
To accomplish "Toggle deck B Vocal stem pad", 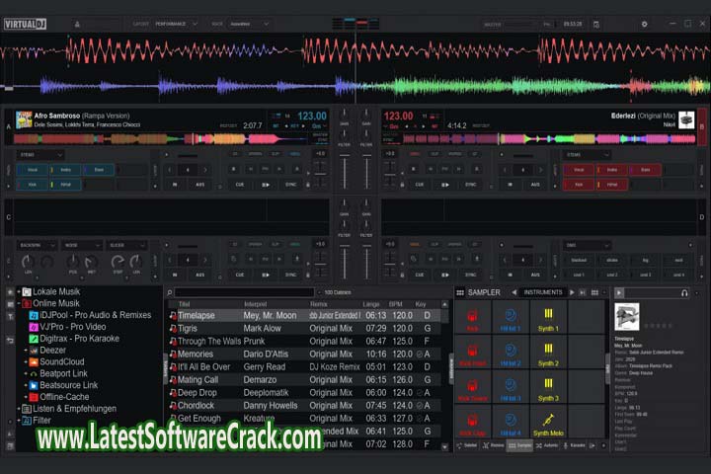I will pyautogui.click(x=579, y=170).
